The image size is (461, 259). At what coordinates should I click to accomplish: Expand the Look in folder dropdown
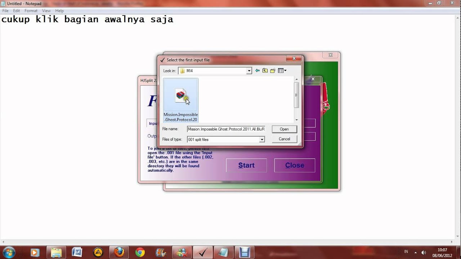(x=249, y=71)
